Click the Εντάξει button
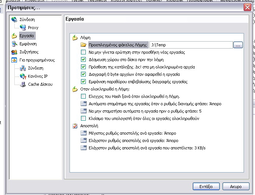Screen dimensions: 255x195 [x=206, y=187]
